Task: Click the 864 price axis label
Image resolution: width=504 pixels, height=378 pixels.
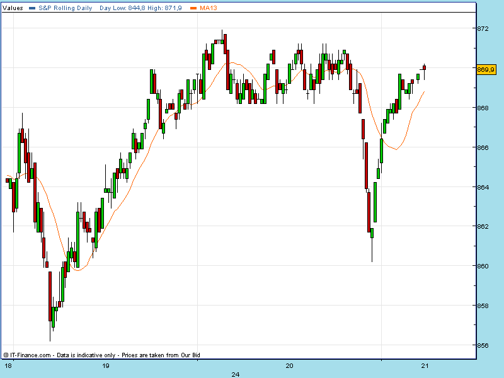Action: coord(483,187)
